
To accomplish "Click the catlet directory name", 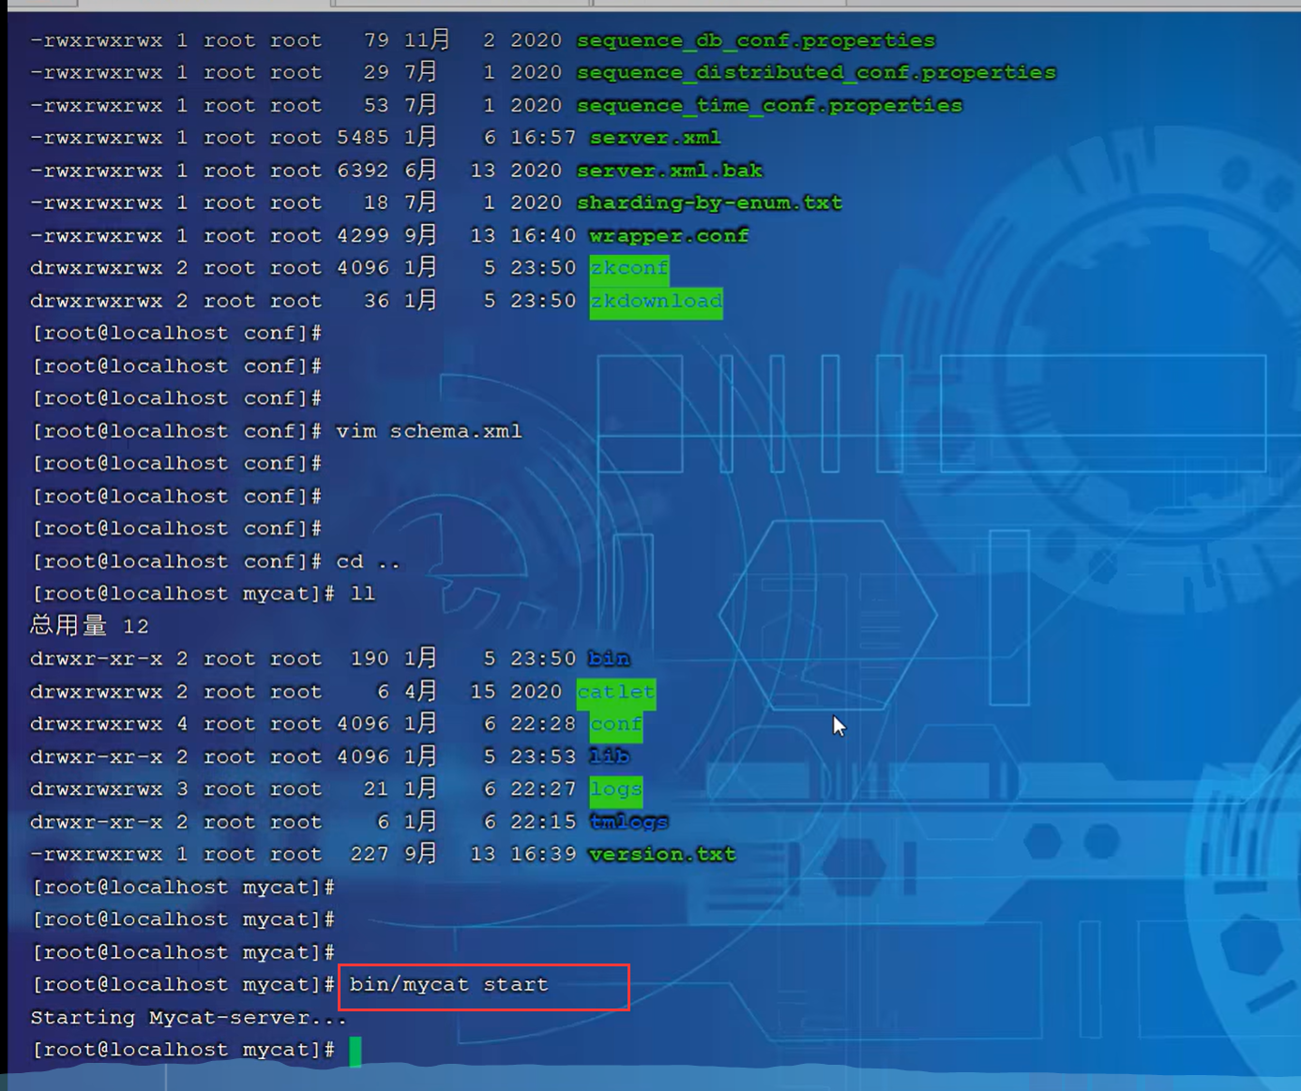I will (616, 692).
